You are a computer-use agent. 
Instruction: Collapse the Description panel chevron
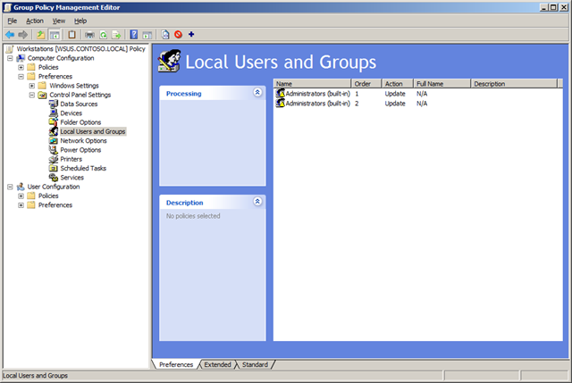[257, 203]
